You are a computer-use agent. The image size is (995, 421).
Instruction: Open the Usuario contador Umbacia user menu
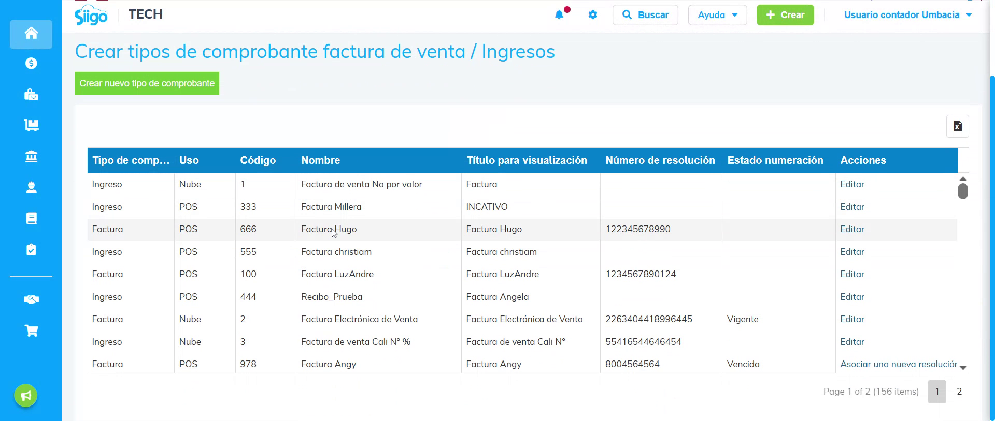[x=907, y=15]
